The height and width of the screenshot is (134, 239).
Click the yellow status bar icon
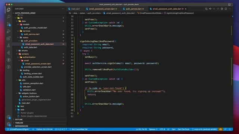pos(220,129)
